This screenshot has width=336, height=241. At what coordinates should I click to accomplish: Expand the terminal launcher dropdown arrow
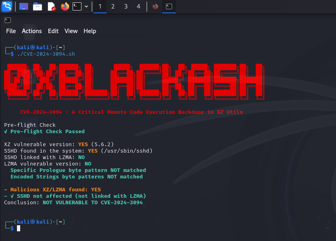86,6
